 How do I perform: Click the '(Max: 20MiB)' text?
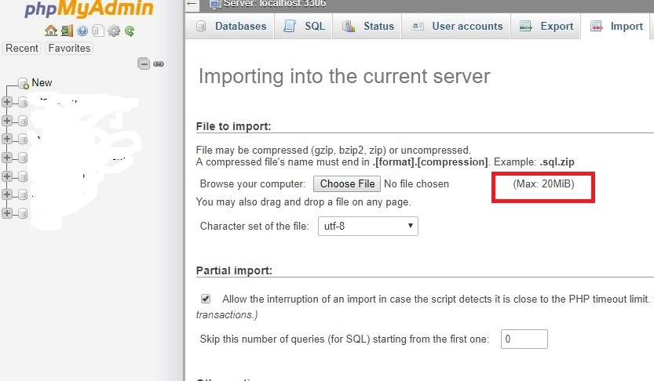pos(543,184)
